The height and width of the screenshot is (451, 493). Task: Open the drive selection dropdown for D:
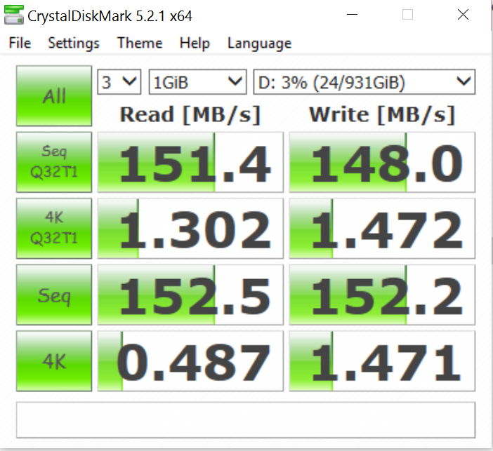pyautogui.click(x=363, y=82)
